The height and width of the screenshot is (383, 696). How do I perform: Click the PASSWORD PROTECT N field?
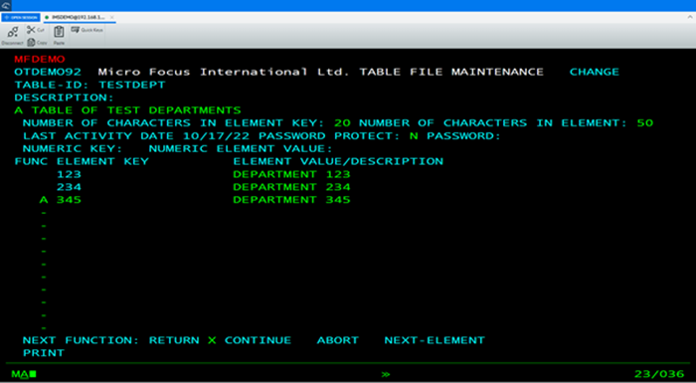(x=414, y=136)
